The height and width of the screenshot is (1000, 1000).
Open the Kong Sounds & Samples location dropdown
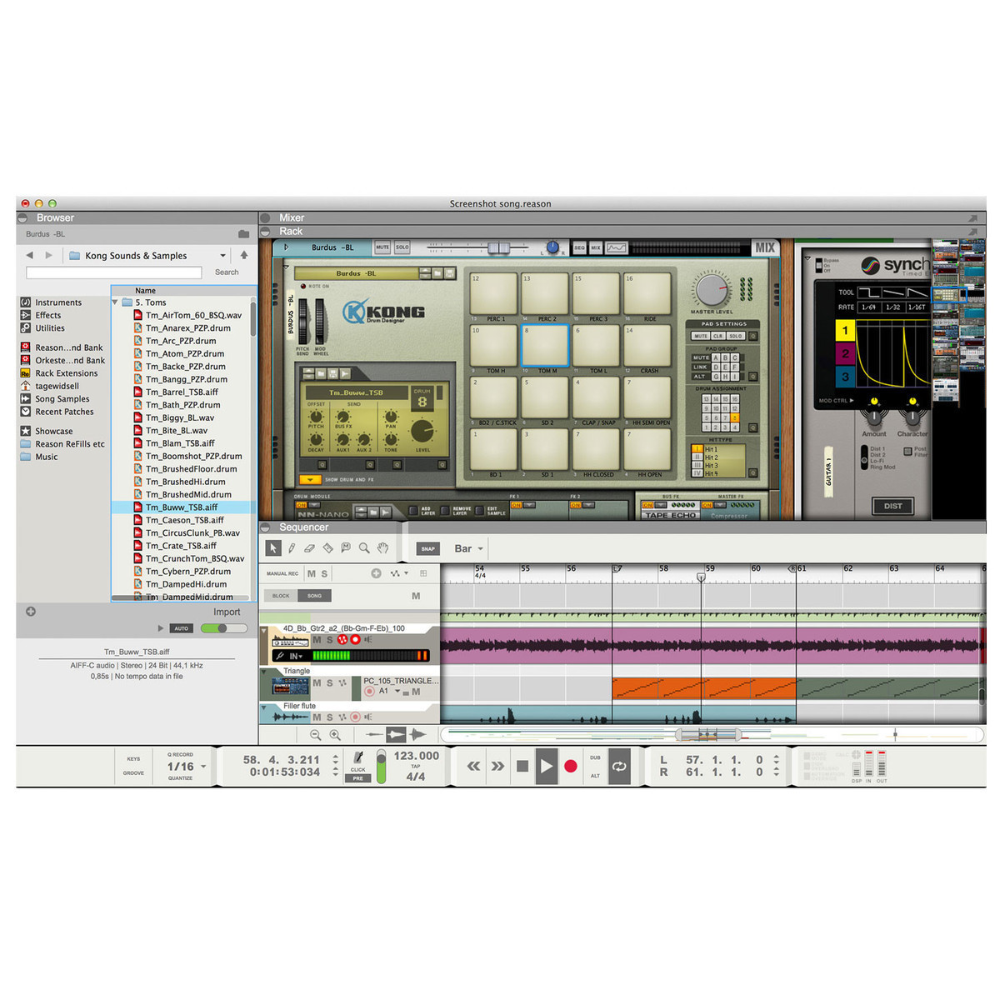click(x=222, y=256)
